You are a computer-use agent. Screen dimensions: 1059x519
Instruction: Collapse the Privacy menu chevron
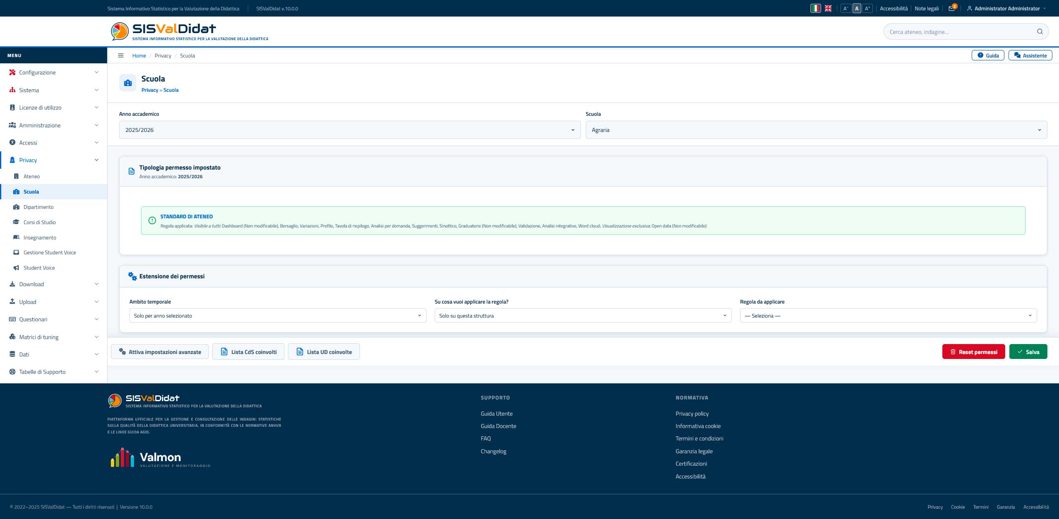pos(96,160)
